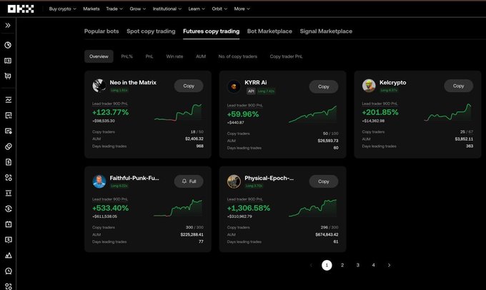The width and height of the screenshot is (486, 290).
Task: Open the shopping cart icon in sidebar
Action: coord(8,76)
